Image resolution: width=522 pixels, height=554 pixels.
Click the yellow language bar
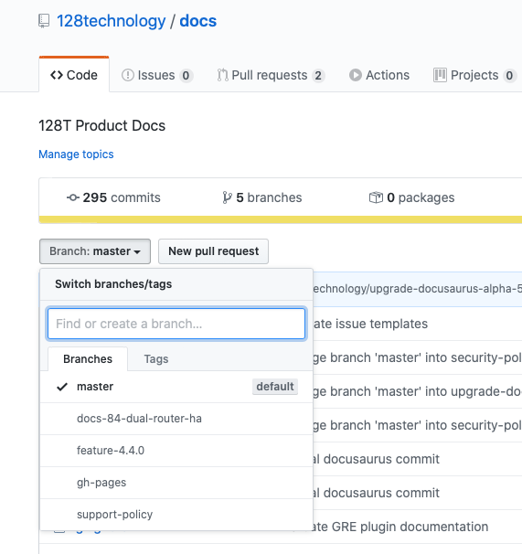tap(281, 219)
